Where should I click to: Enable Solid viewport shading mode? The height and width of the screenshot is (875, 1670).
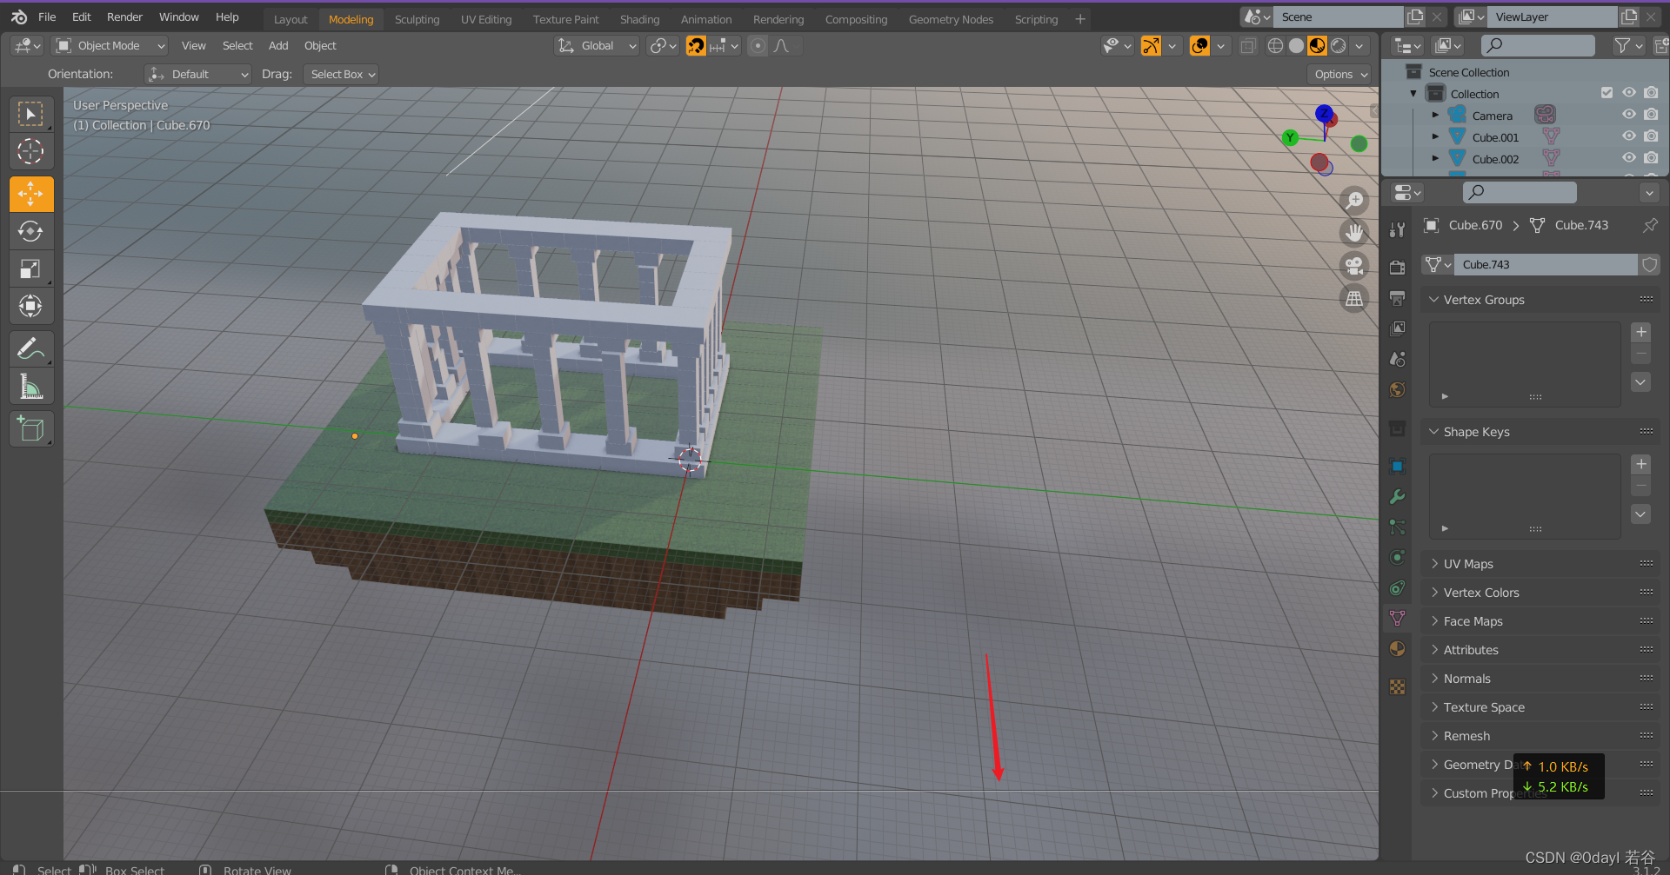1296,45
